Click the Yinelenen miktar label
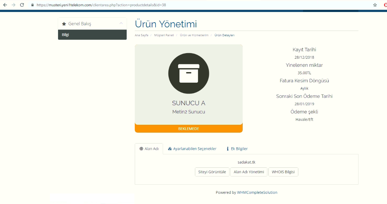 coord(304,65)
